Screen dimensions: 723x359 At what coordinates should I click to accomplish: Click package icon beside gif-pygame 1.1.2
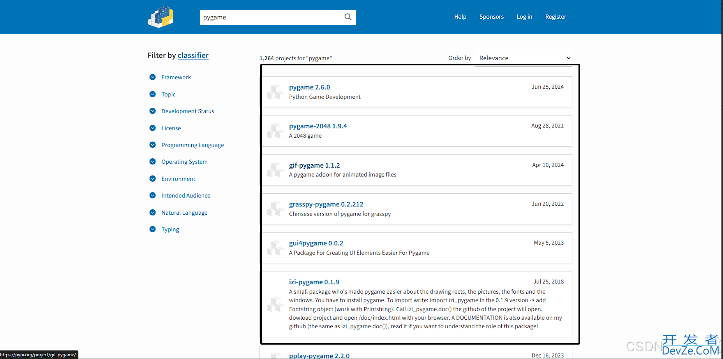[x=275, y=170]
